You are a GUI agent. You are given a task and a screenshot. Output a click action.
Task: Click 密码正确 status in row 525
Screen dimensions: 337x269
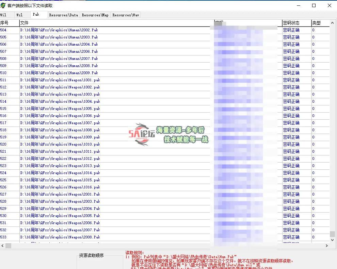tap(291, 180)
